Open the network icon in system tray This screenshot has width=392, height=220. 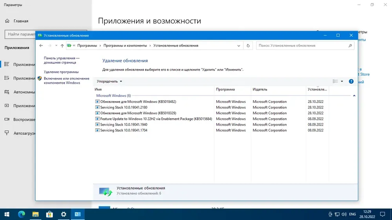(x=337, y=214)
